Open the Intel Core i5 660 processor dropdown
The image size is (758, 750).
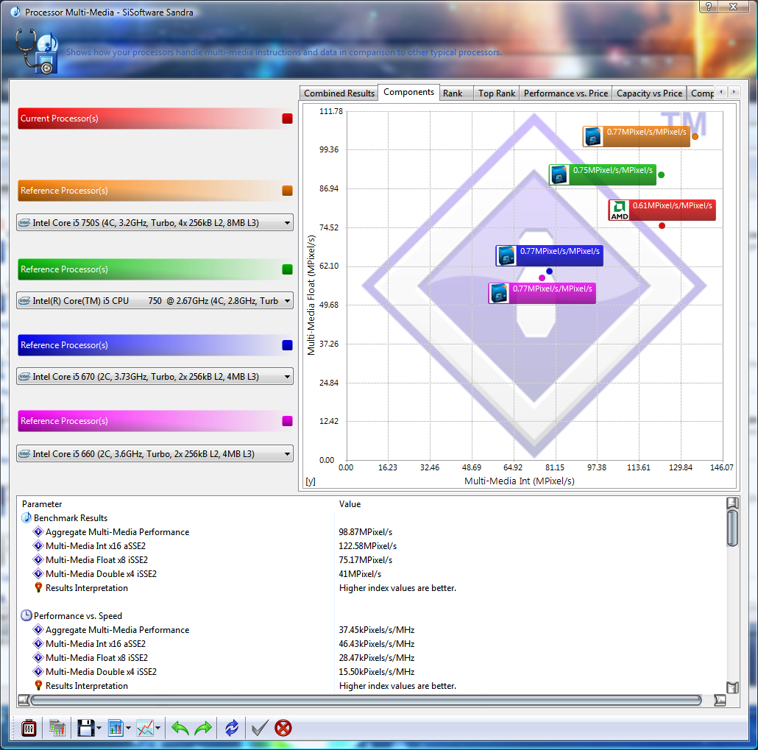(155, 453)
